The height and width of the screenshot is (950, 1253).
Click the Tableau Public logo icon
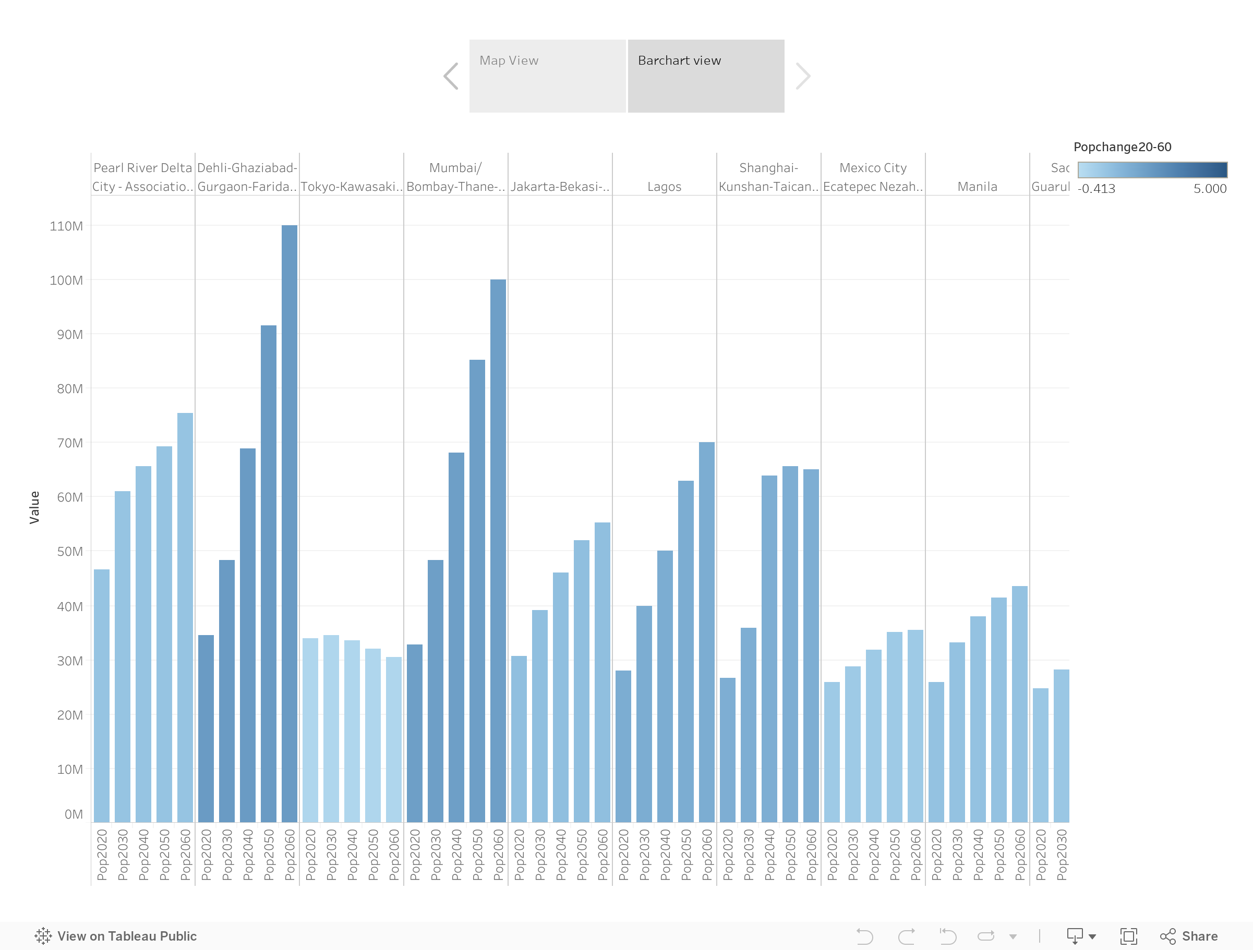(x=43, y=936)
